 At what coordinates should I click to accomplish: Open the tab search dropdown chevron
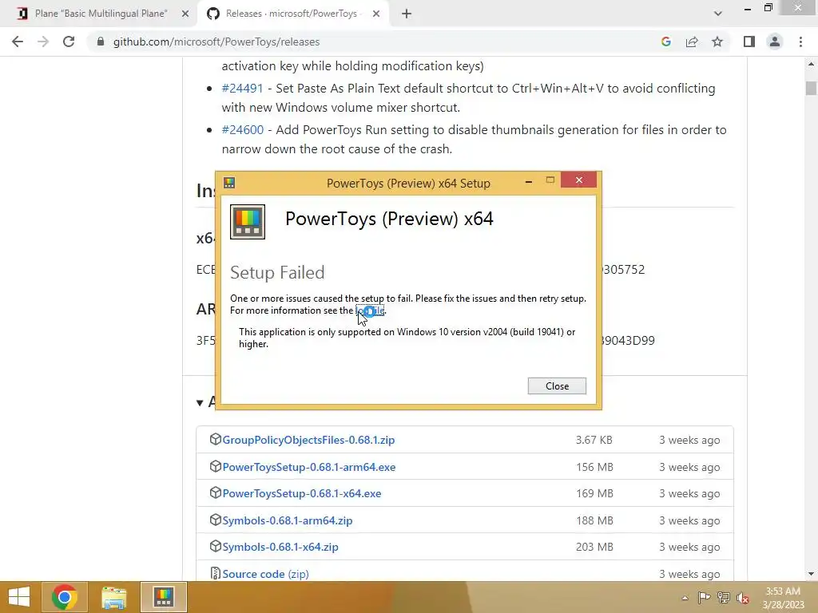718,14
